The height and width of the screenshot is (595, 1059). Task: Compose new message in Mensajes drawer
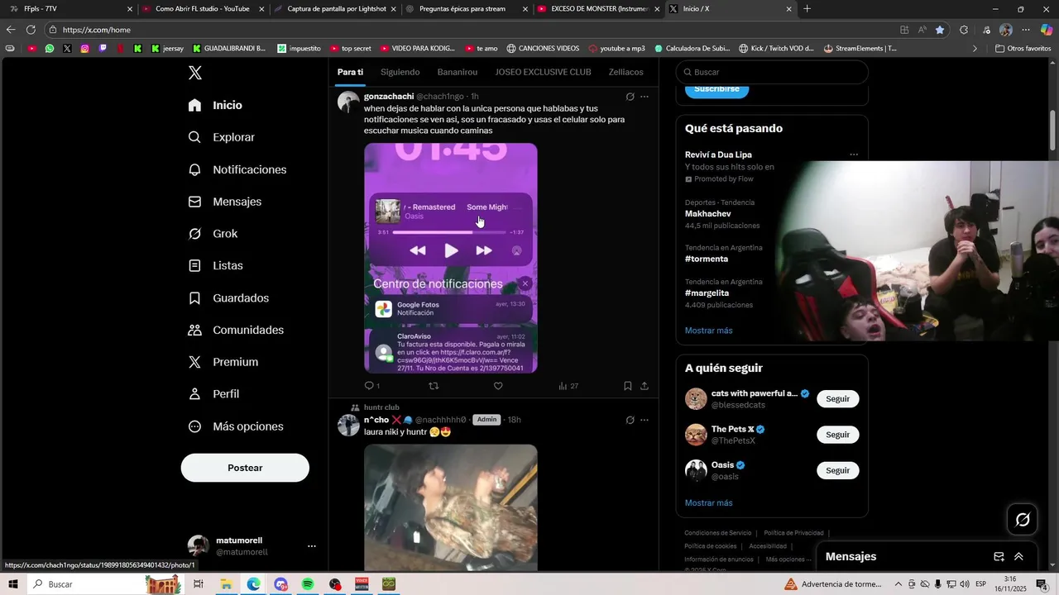(x=999, y=557)
